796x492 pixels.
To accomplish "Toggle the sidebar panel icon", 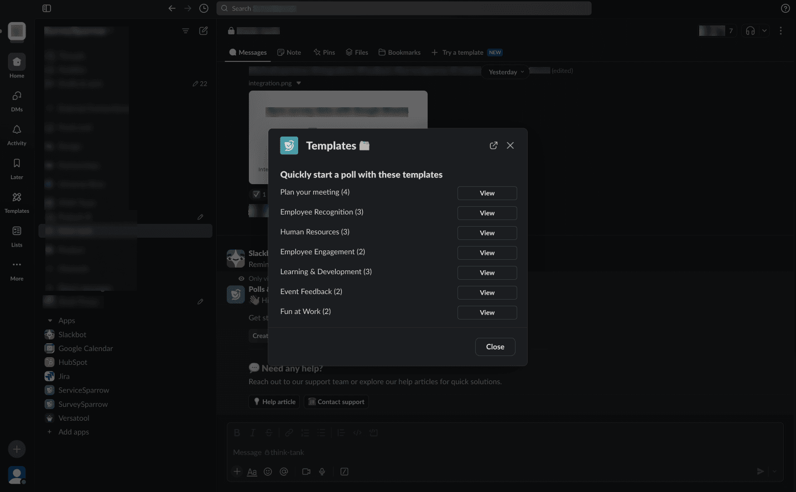I will 46,8.
